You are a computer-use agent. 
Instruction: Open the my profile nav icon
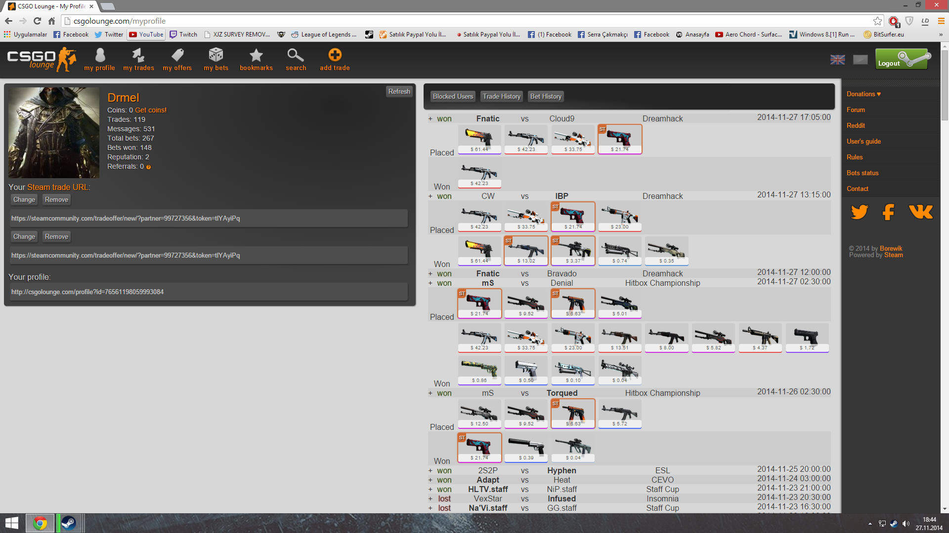tap(100, 55)
